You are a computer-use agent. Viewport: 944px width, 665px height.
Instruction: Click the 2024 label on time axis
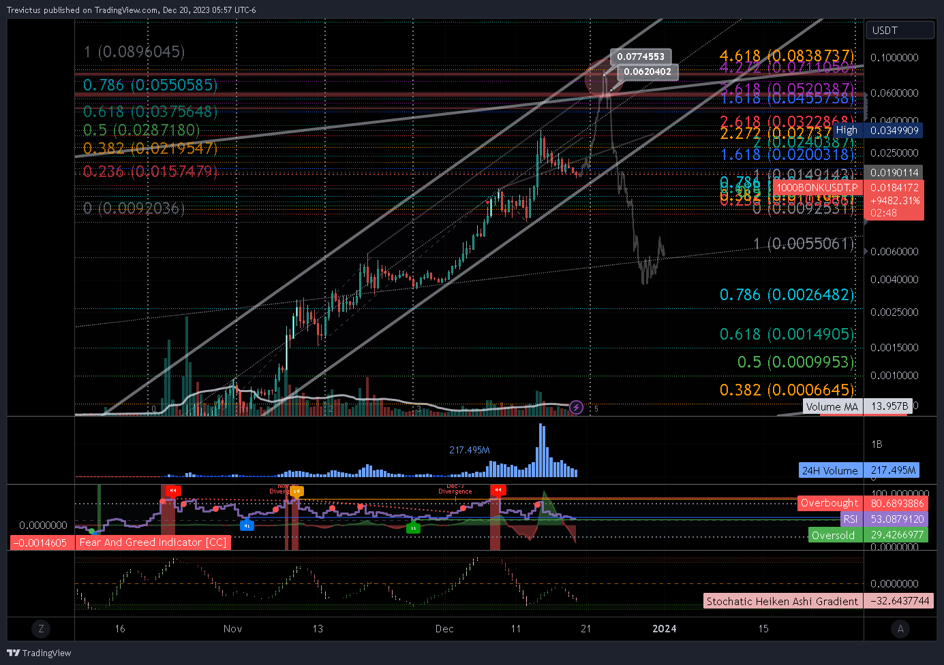664,628
